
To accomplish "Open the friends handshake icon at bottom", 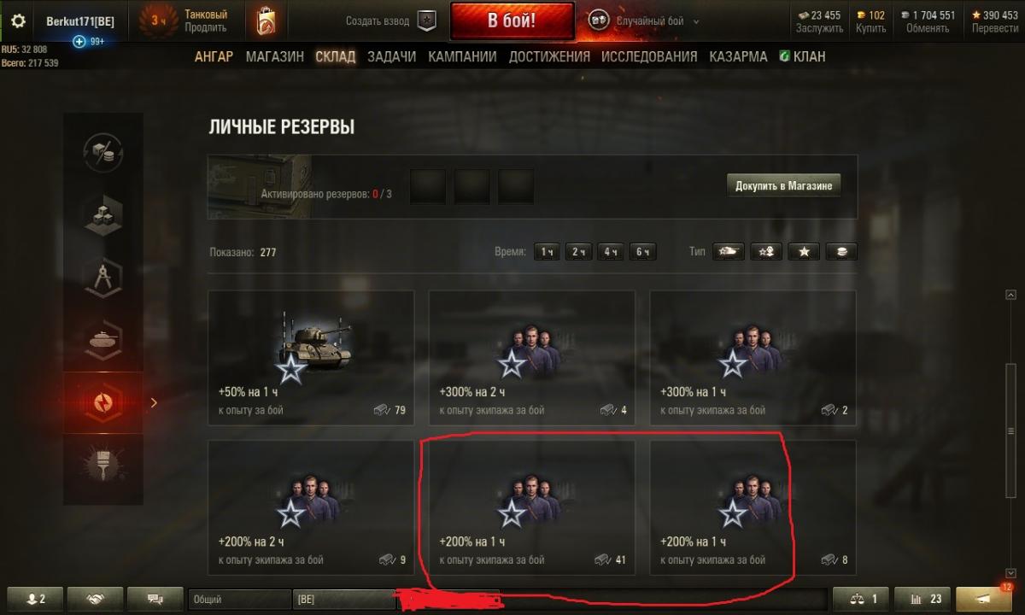I will click(x=95, y=599).
